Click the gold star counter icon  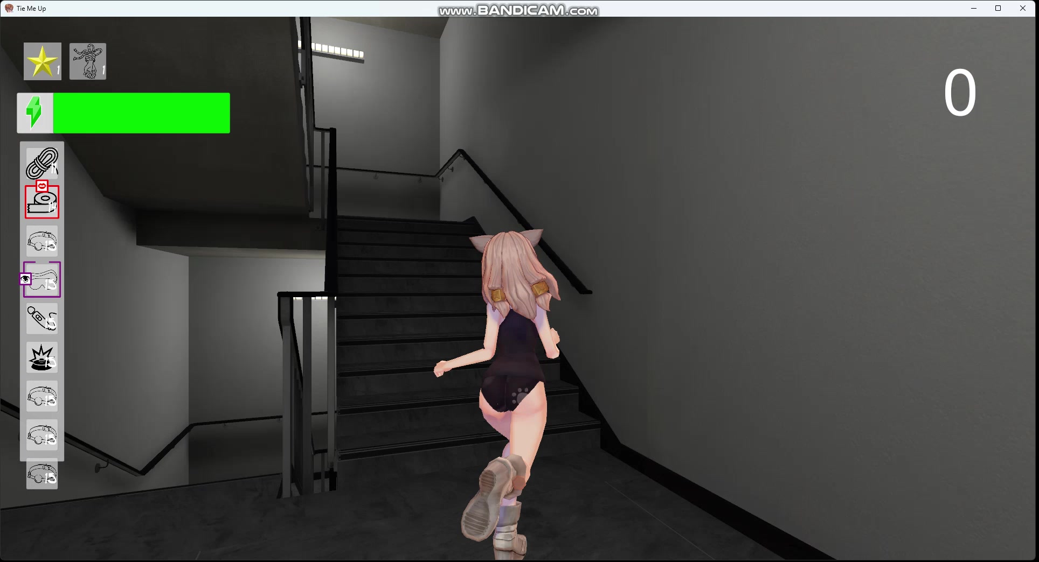pos(43,61)
